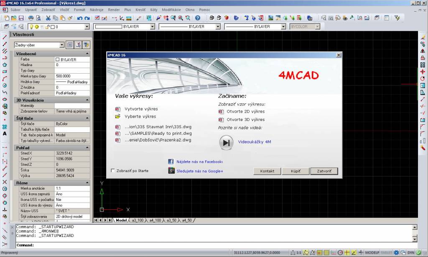Image resolution: width=428 pixels, height=257 pixels.
Task: Open the Videoukážky 4M link
Action: click(255, 141)
